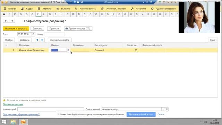Screen dimensions: 222x125
Task: Click Провести и закрыть button
Action: [x=16, y=28]
